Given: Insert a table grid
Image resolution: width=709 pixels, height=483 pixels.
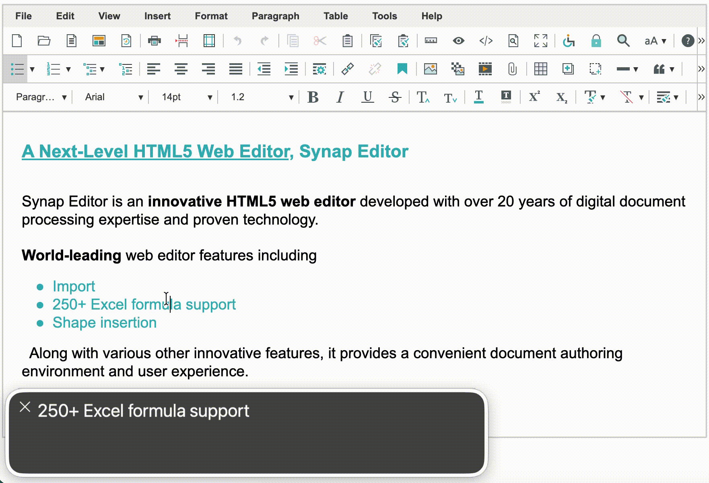Looking at the screenshot, I should point(540,69).
